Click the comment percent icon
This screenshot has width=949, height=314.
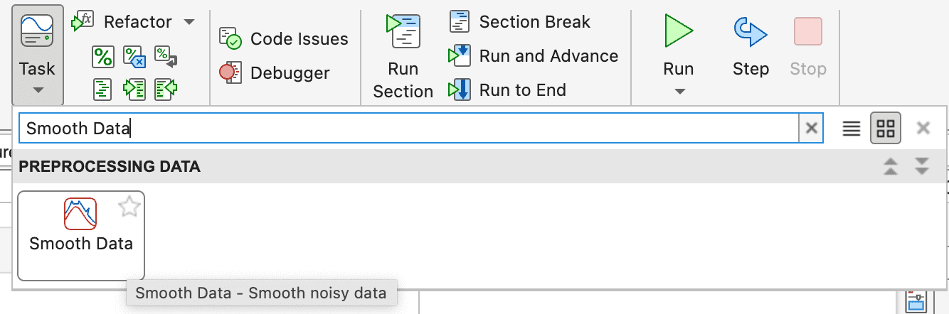103,55
